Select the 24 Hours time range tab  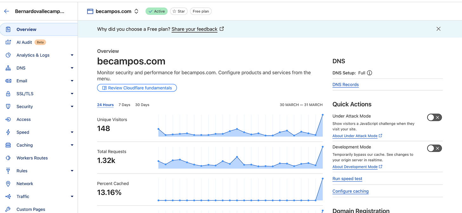[105, 105]
